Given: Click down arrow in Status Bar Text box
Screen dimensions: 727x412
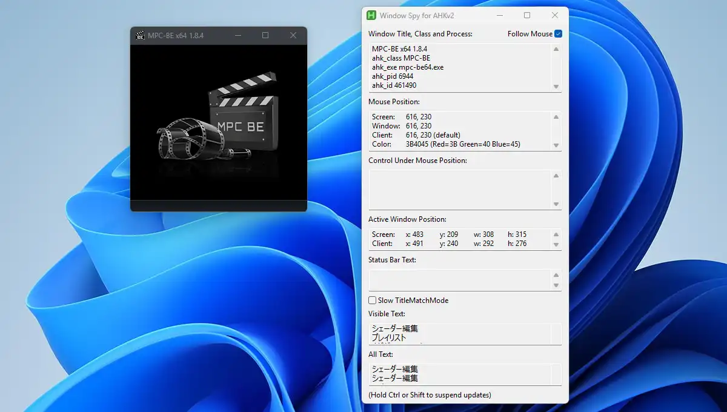Looking at the screenshot, I should point(556,285).
